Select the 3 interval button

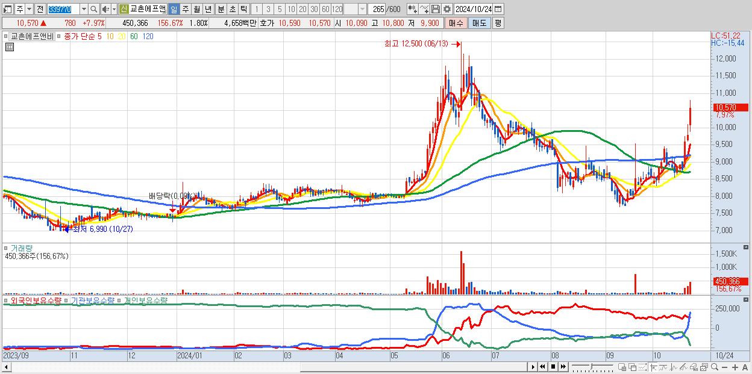tap(268, 9)
